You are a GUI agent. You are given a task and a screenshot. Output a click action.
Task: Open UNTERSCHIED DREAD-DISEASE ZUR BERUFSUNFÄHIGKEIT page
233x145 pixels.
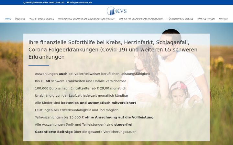coord(86,19)
